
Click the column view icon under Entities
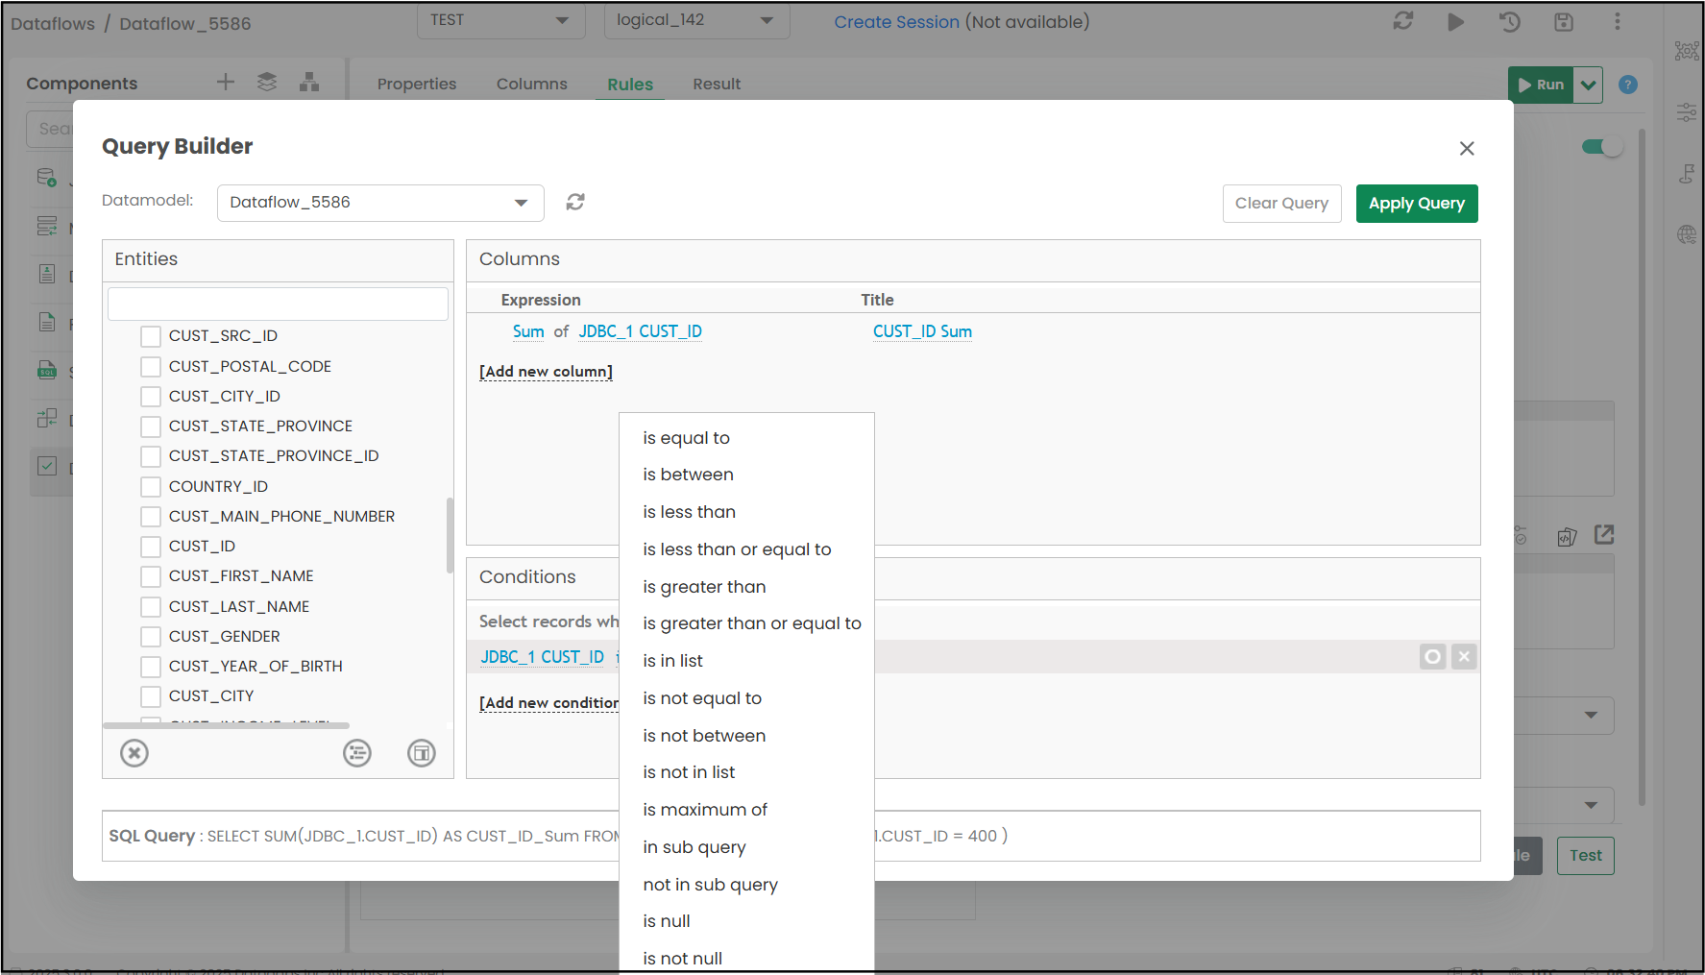tap(422, 753)
